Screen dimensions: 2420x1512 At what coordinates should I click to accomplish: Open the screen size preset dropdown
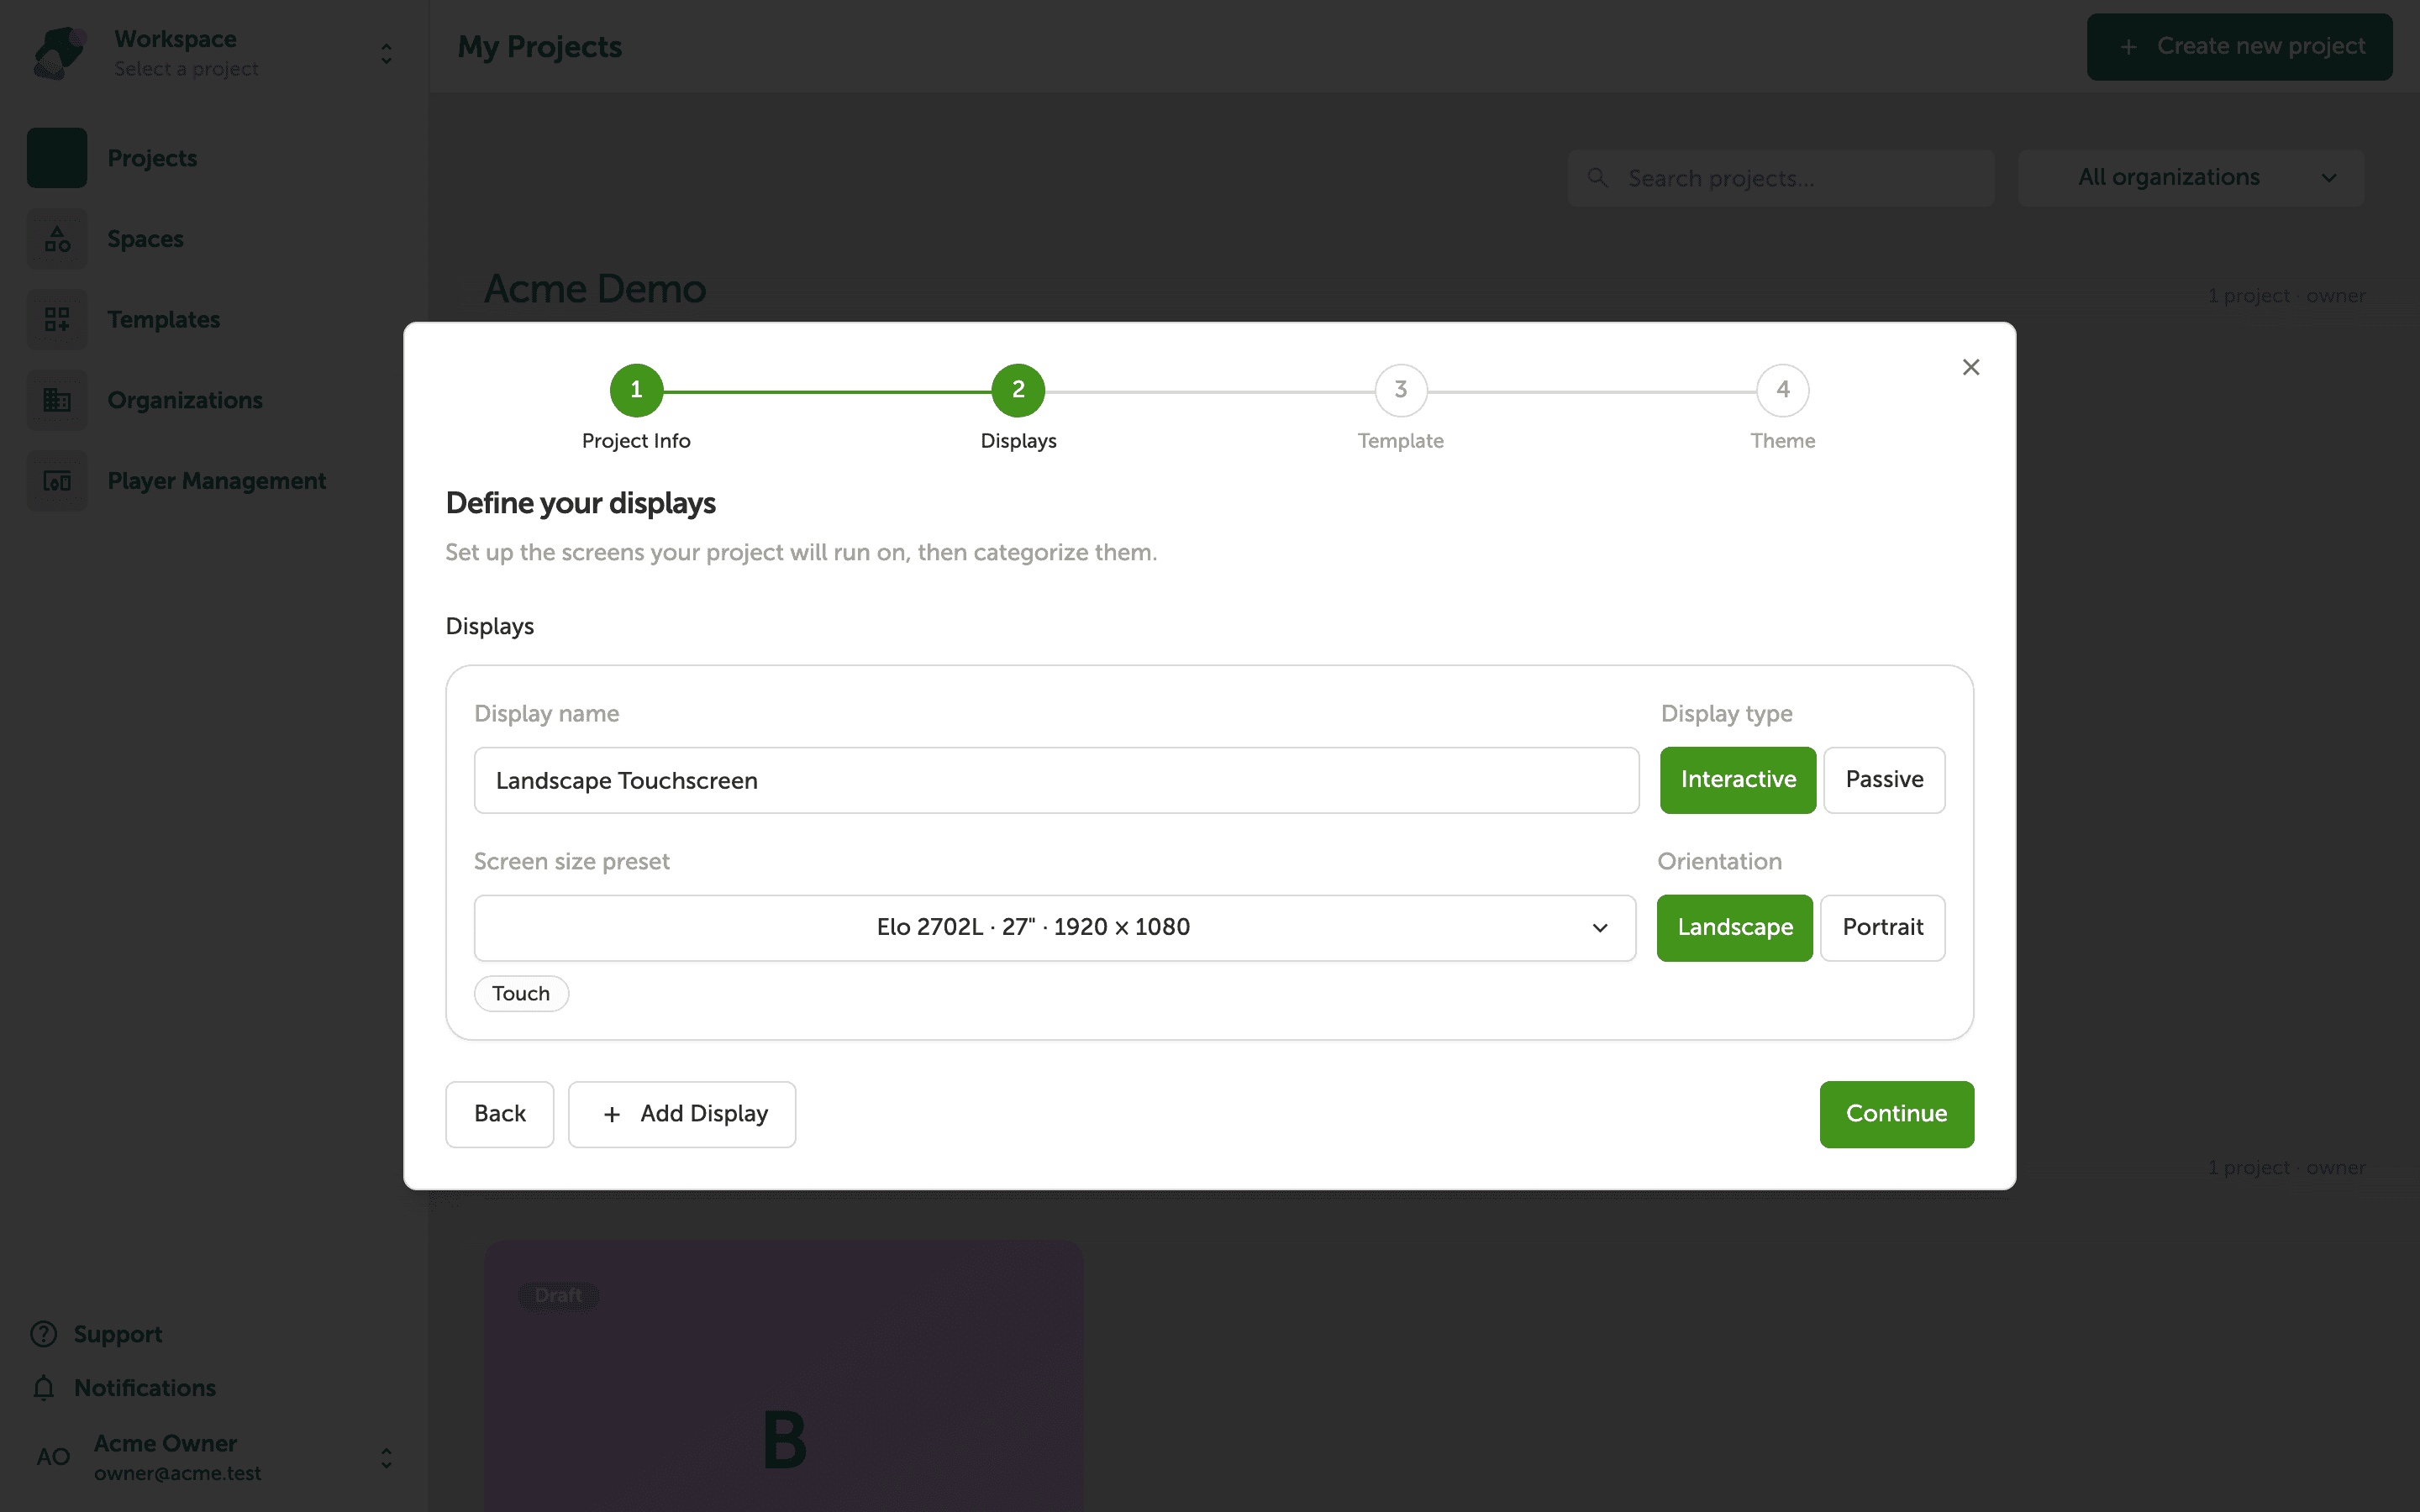pyautogui.click(x=1054, y=927)
